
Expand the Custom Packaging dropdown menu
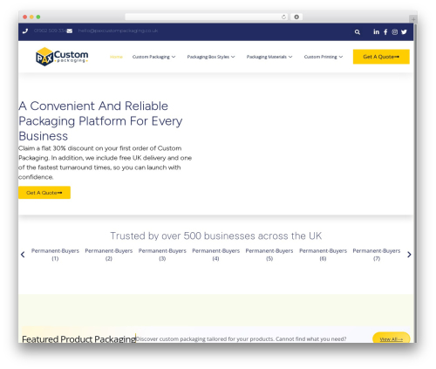153,57
